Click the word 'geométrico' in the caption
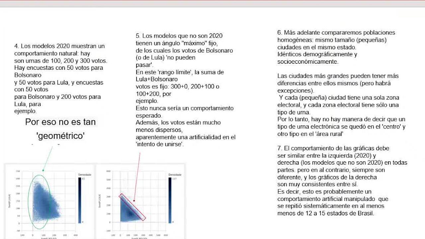The width and height of the screenshot is (425, 239). [x=60, y=136]
